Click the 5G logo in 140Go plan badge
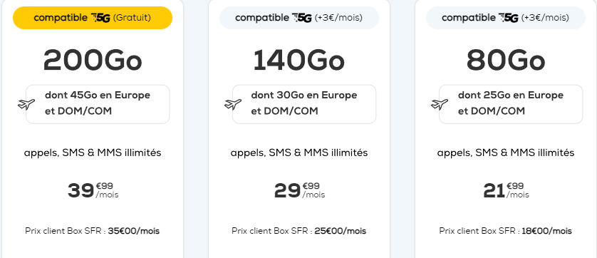This screenshot has height=258, width=597. click(x=302, y=18)
